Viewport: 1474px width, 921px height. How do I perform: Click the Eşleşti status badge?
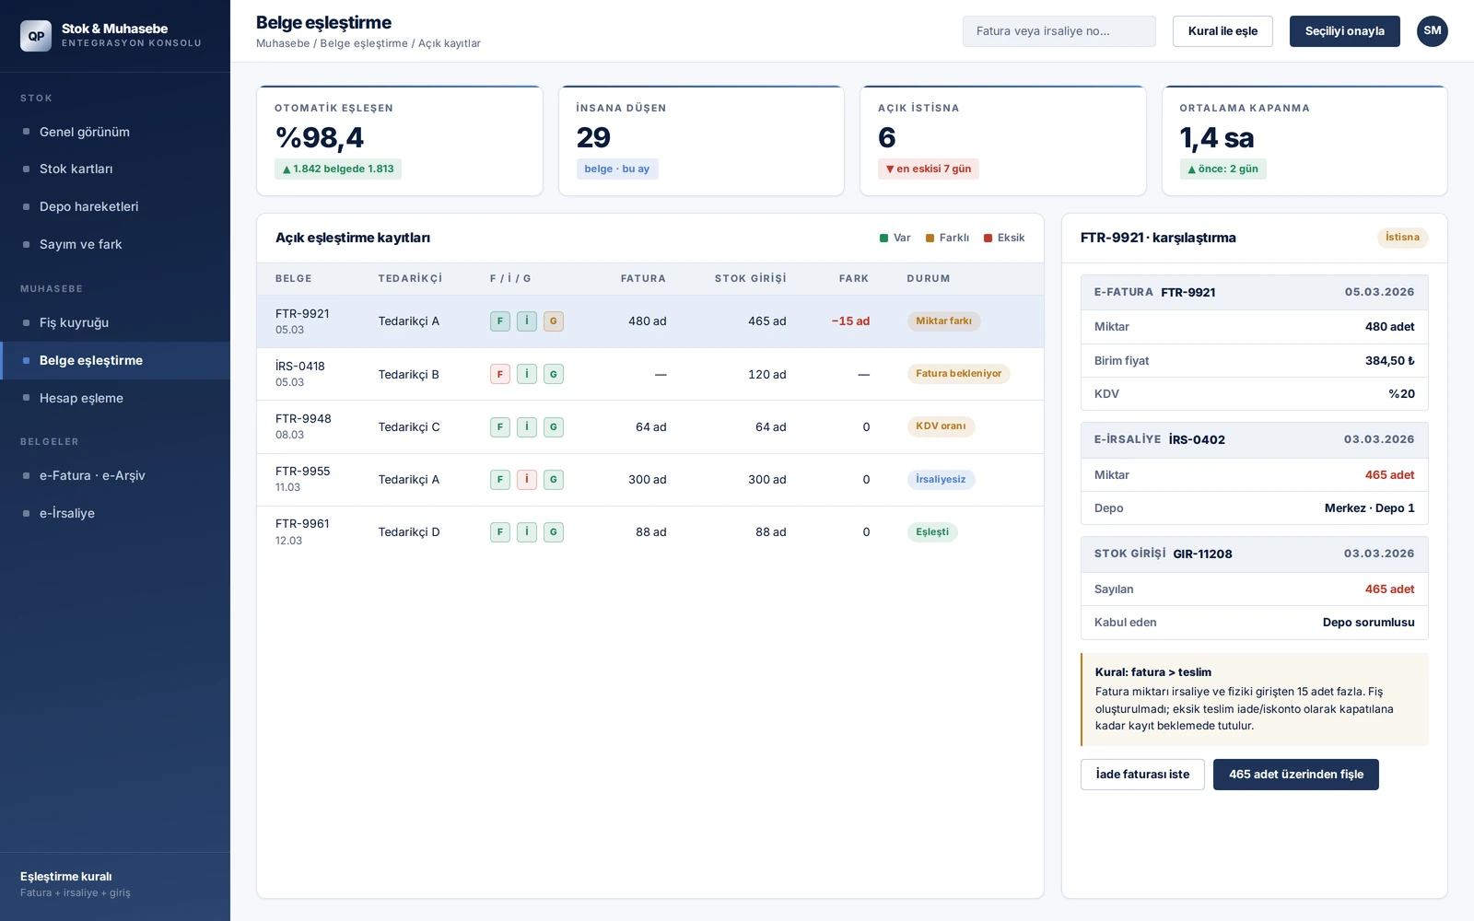point(932,532)
